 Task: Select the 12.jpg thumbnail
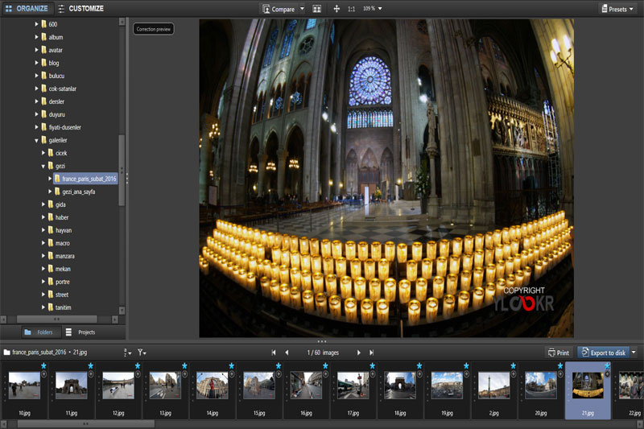(x=118, y=386)
